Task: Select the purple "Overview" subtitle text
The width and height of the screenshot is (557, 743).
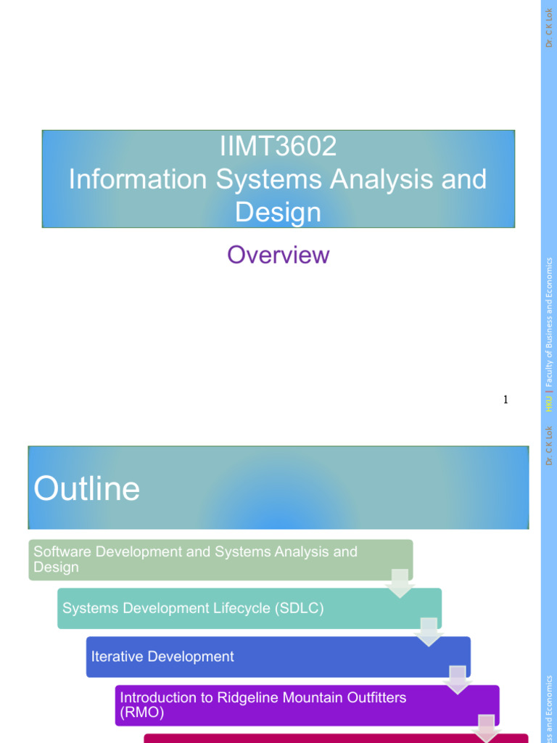Action: point(278,255)
